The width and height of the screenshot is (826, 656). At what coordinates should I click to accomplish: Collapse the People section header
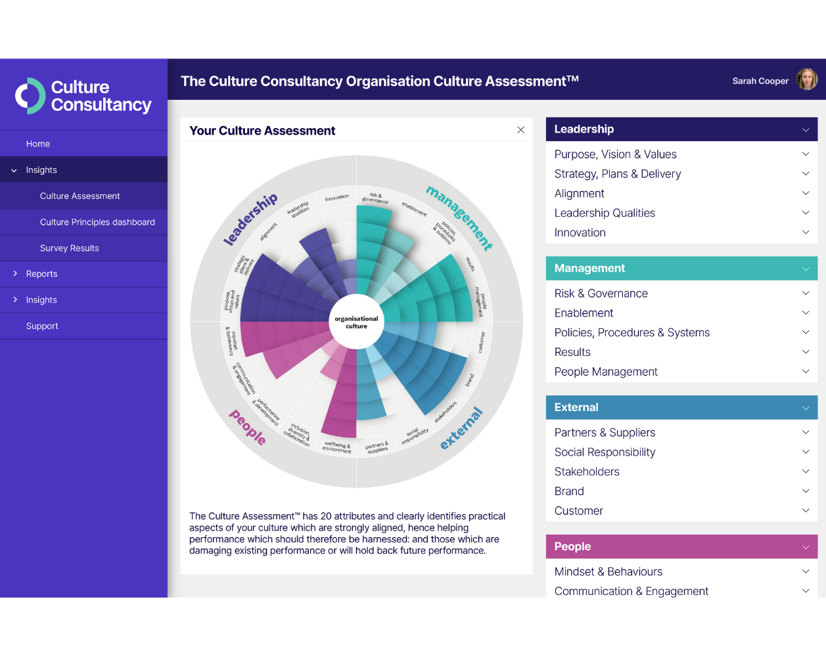pyautogui.click(x=805, y=548)
